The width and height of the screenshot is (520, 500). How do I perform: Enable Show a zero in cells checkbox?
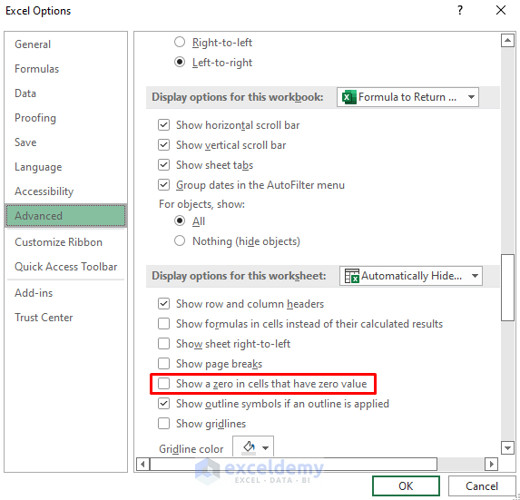click(x=164, y=384)
